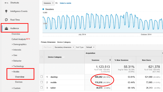
Task: Click the % New Sessions column header
Action: tap(121, 60)
